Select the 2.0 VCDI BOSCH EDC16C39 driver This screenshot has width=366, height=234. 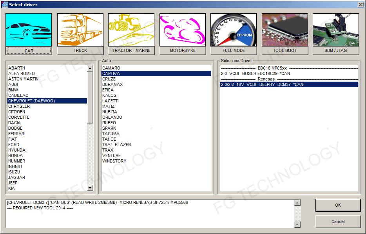(289, 73)
